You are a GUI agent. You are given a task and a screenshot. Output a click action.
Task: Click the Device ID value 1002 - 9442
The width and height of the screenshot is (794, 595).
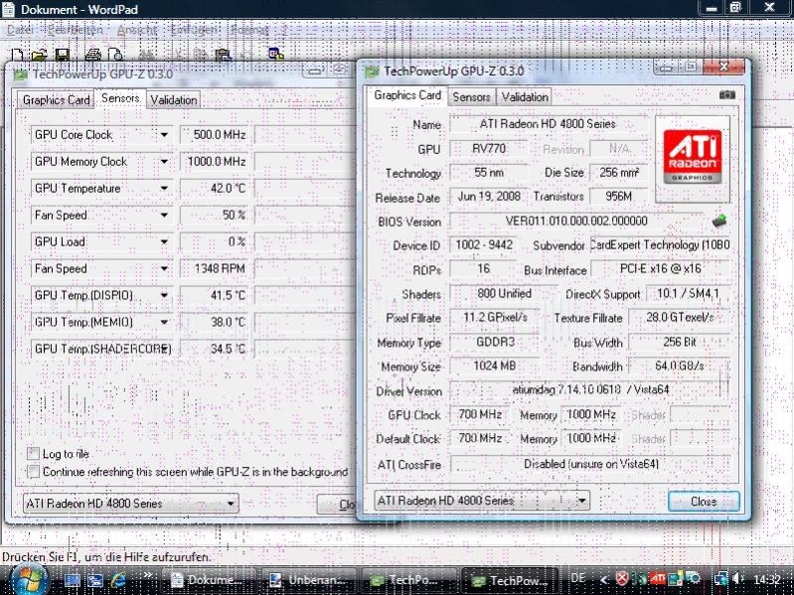pos(484,245)
